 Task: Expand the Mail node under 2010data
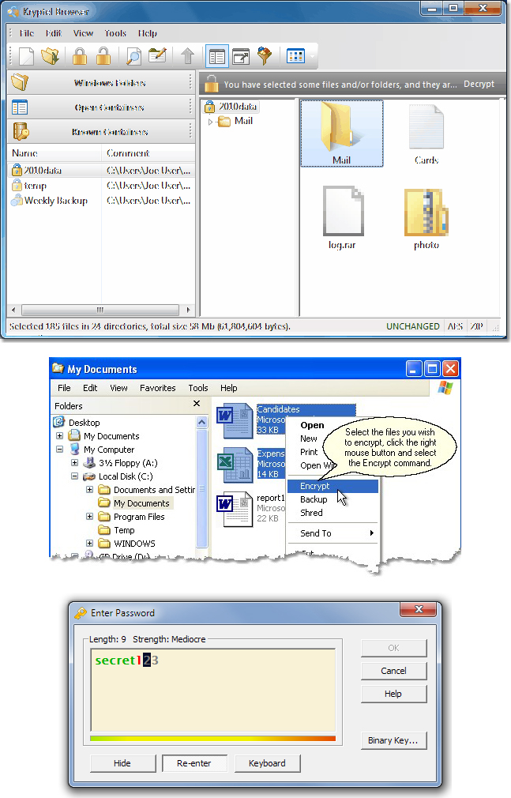tap(211, 122)
